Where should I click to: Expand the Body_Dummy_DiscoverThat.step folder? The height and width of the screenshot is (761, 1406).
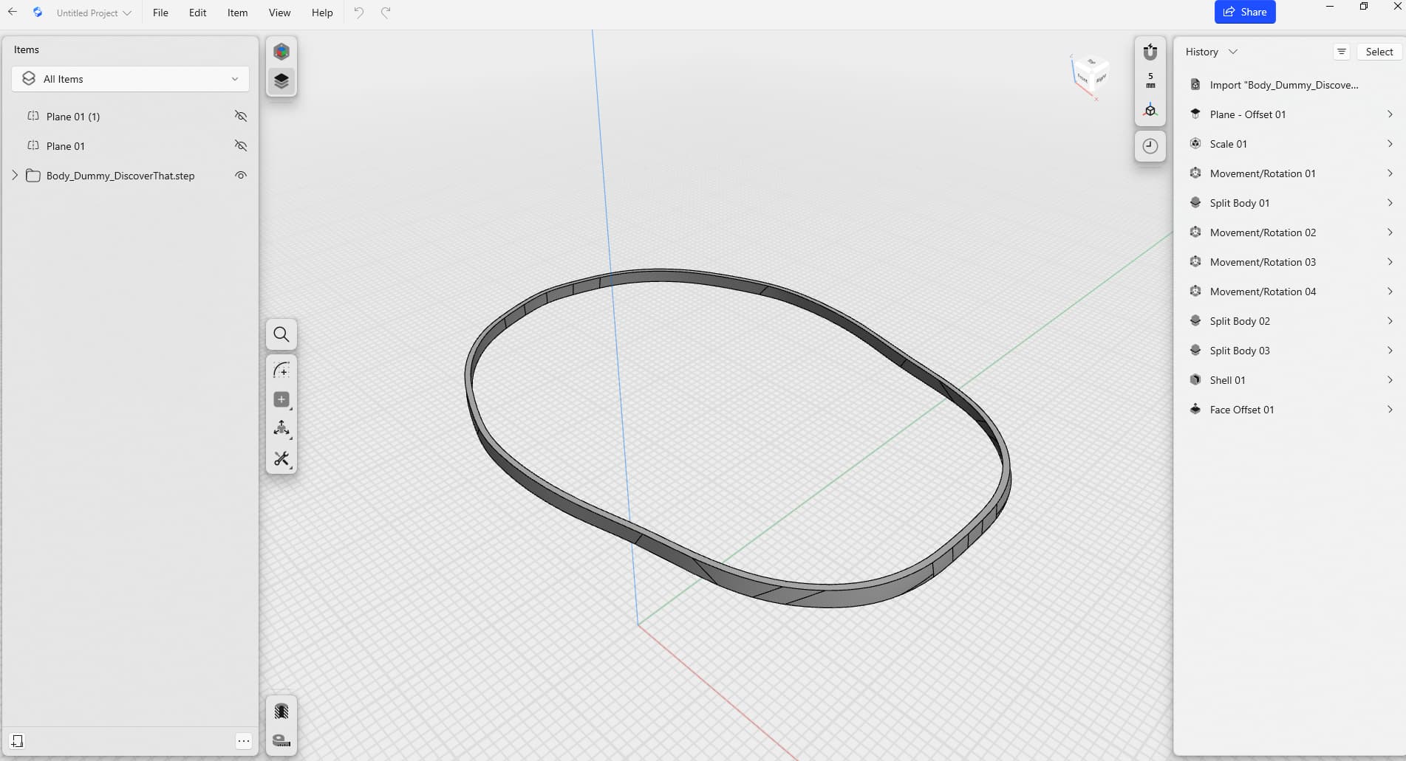pyautogui.click(x=15, y=175)
